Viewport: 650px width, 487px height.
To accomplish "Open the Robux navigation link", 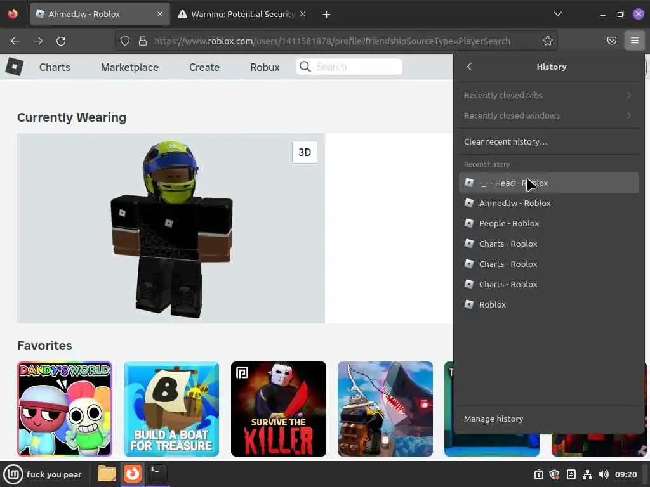I will click(x=265, y=67).
